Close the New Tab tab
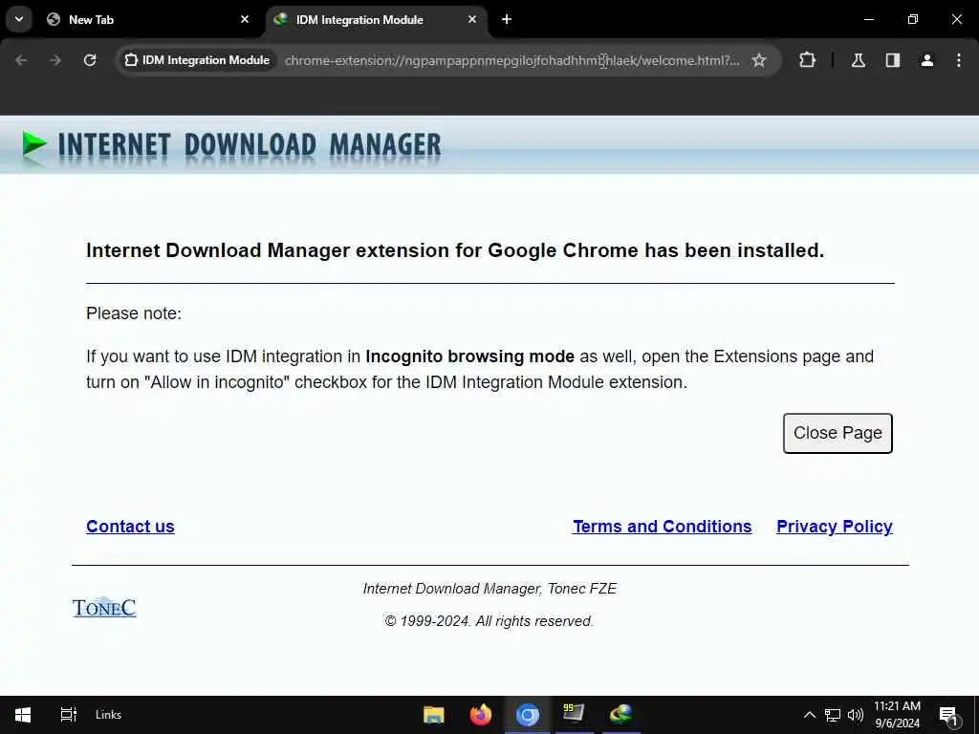The height and width of the screenshot is (734, 979). point(245,19)
